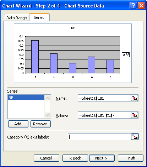Add a new series
The width and height of the screenshot is (147, 167).
click(x=18, y=124)
